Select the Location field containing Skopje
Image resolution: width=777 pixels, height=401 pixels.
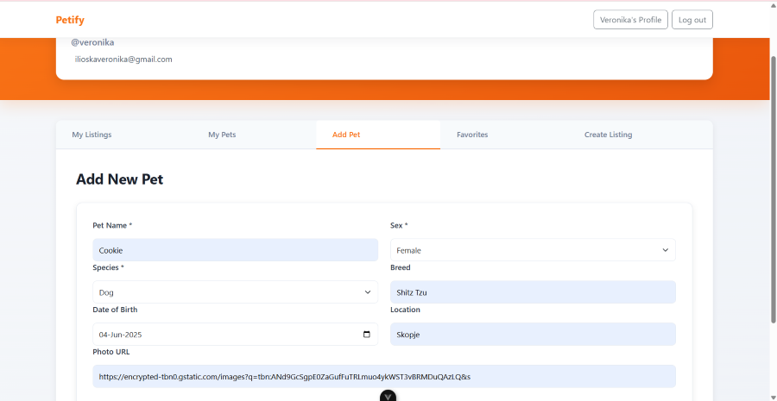[x=533, y=335]
